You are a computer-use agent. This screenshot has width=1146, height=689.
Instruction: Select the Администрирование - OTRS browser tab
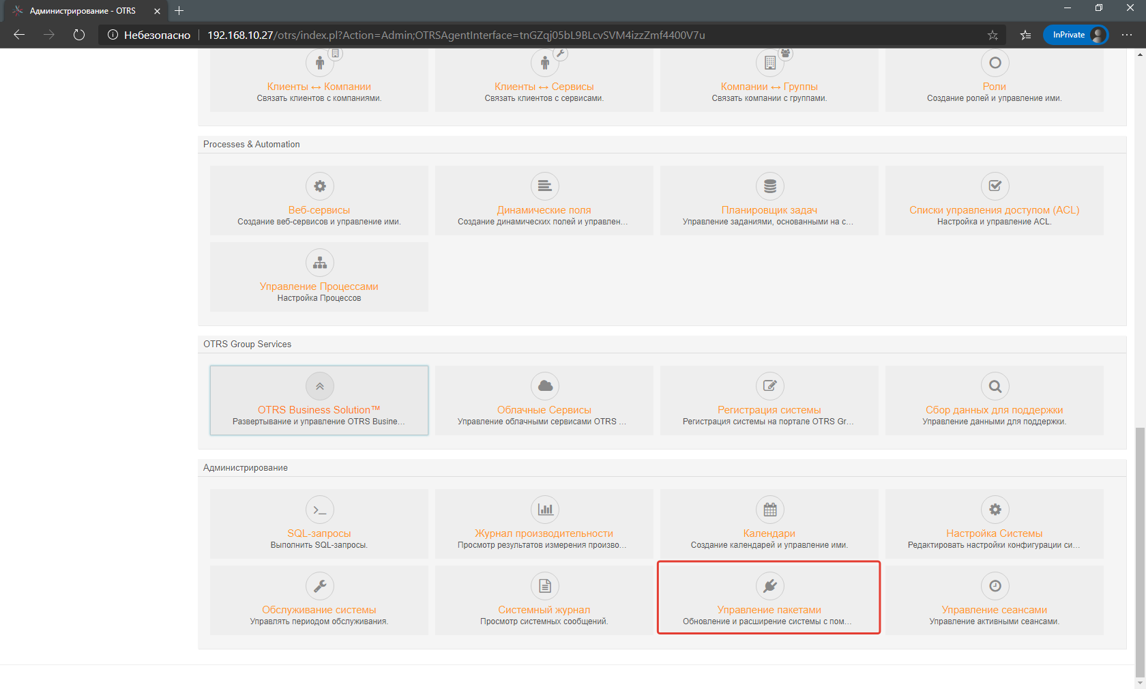pos(85,11)
